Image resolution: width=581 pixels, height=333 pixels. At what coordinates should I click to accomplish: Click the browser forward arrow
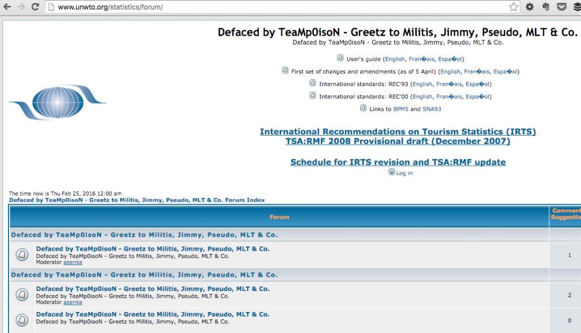click(x=21, y=7)
